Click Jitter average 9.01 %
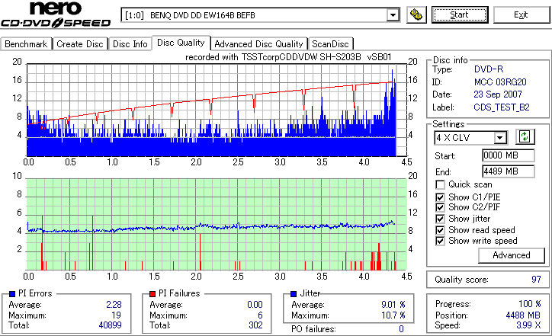The width and height of the screenshot is (552, 336). pos(393,305)
